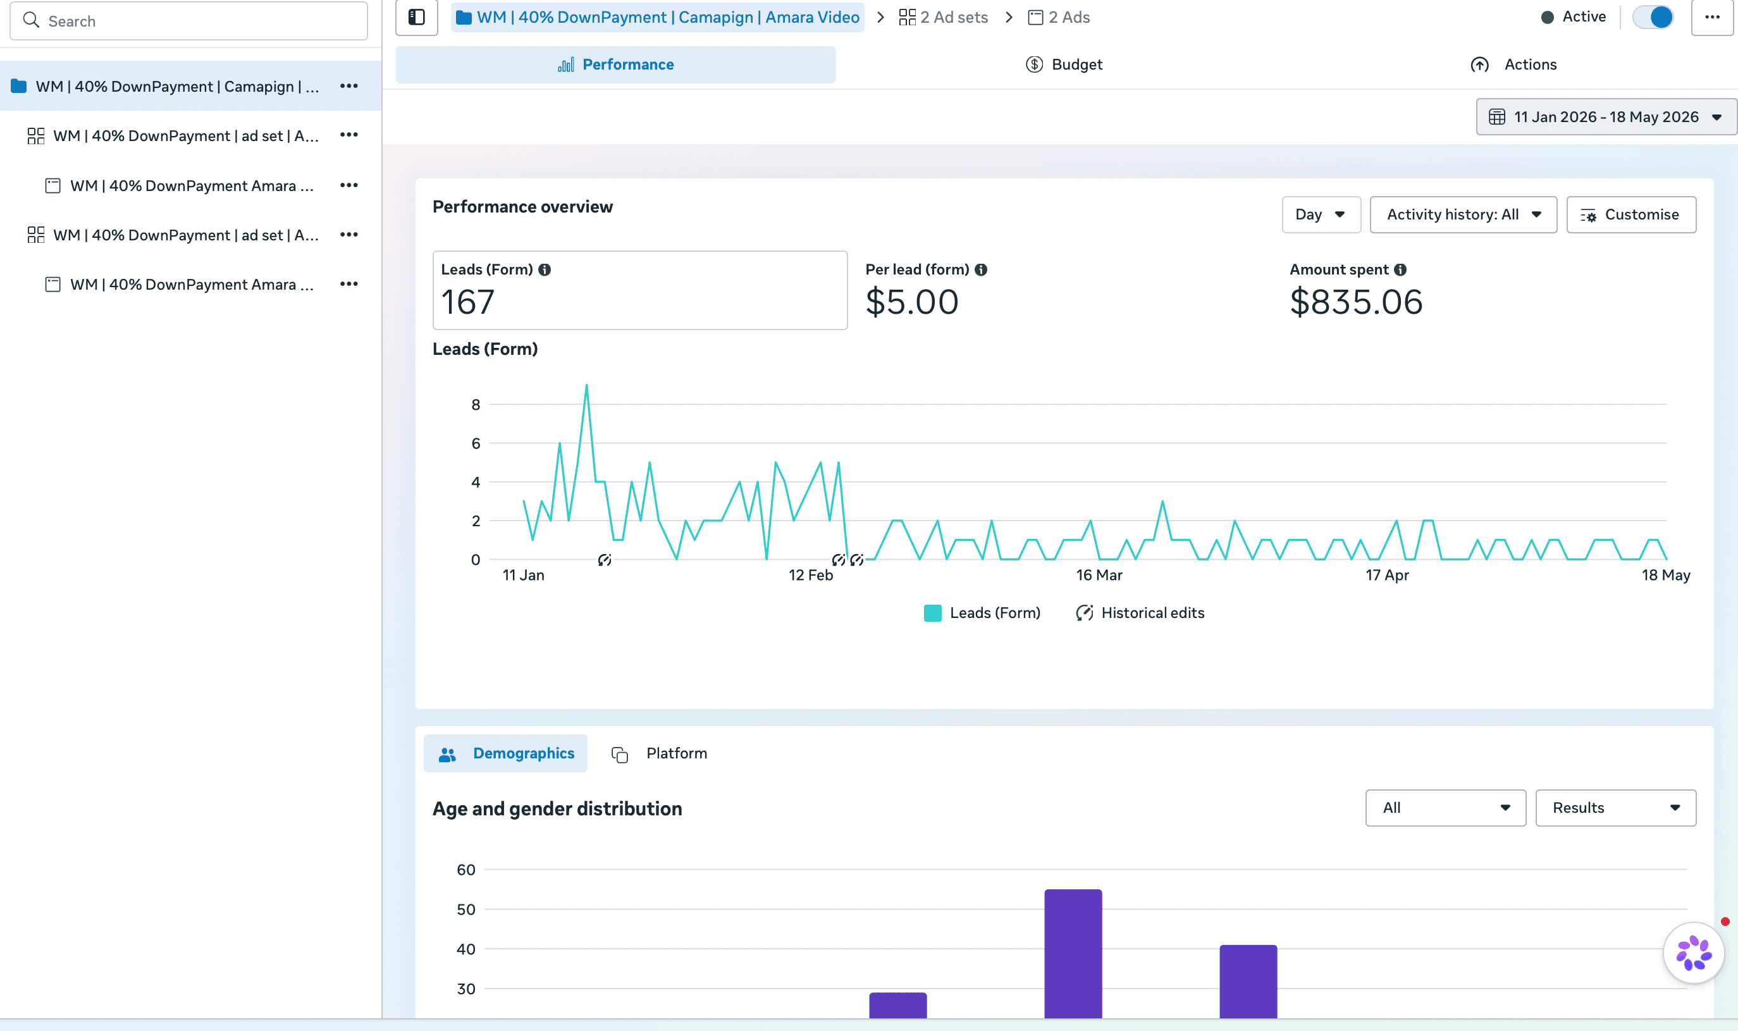
Task: Select the Leads (Form) 167 metric card
Action: pos(640,290)
